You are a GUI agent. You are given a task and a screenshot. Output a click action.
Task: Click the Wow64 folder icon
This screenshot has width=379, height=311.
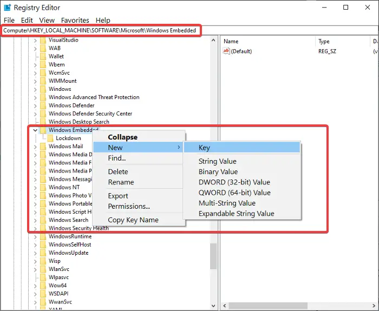(x=43, y=286)
